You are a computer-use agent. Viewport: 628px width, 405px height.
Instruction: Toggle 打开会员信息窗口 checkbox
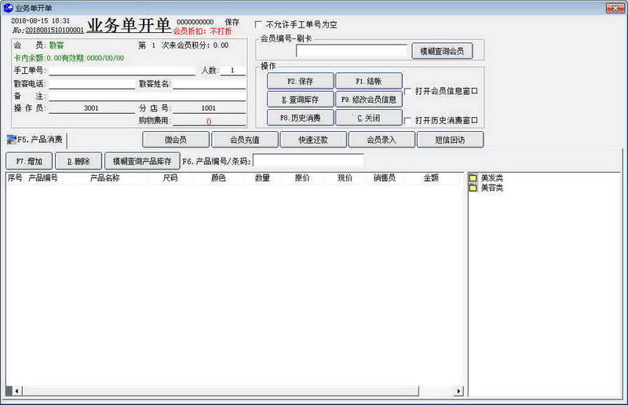407,91
